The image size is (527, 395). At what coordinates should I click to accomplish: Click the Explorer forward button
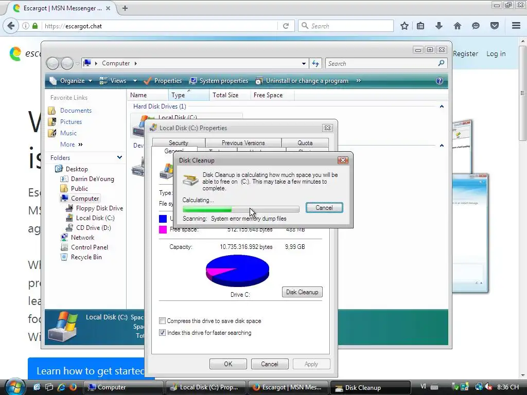click(67, 63)
